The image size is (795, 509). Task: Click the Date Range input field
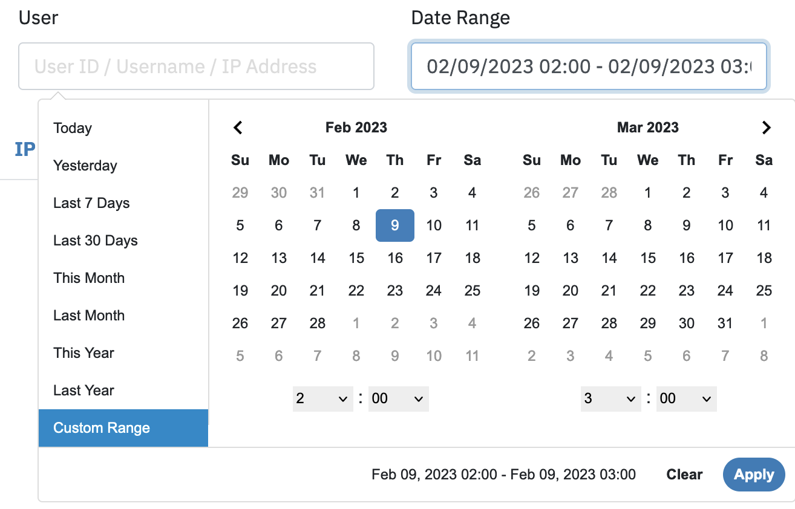[589, 66]
